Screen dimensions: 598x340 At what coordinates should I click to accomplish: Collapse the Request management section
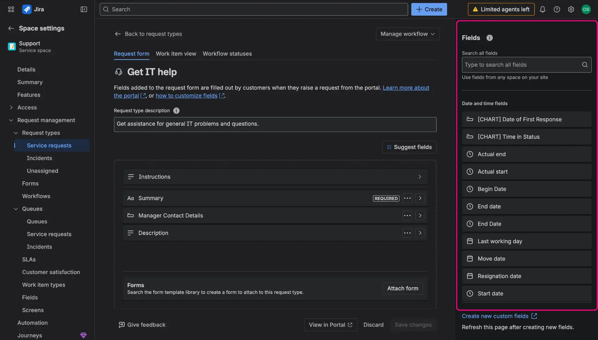[11, 120]
